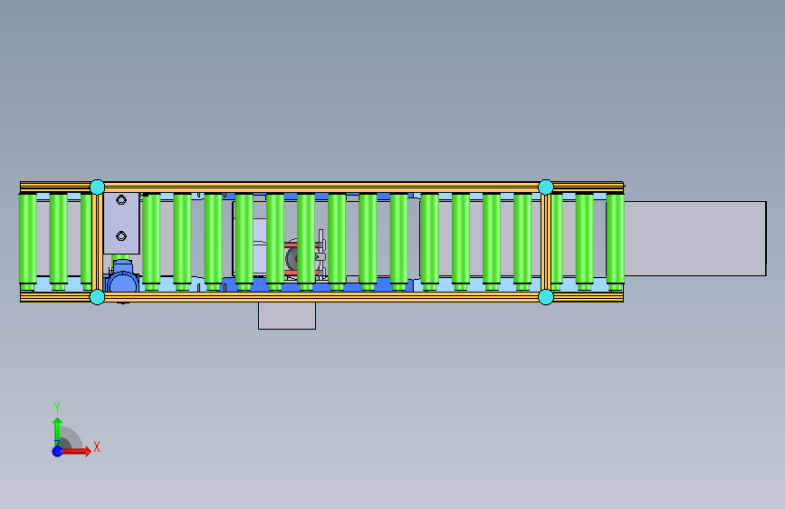Select the small gray block below the conveyor frame
Viewport: 785px width, 509px height.
coord(287,315)
